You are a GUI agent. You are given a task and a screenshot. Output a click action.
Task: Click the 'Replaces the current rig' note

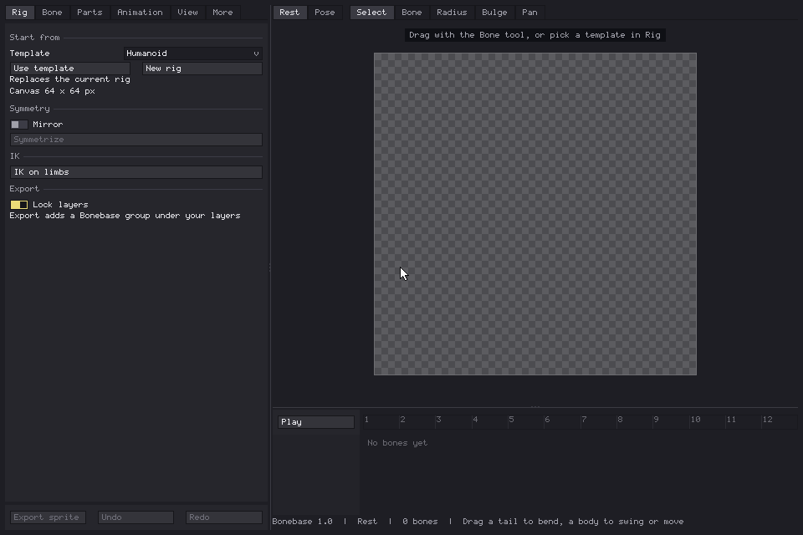69,79
